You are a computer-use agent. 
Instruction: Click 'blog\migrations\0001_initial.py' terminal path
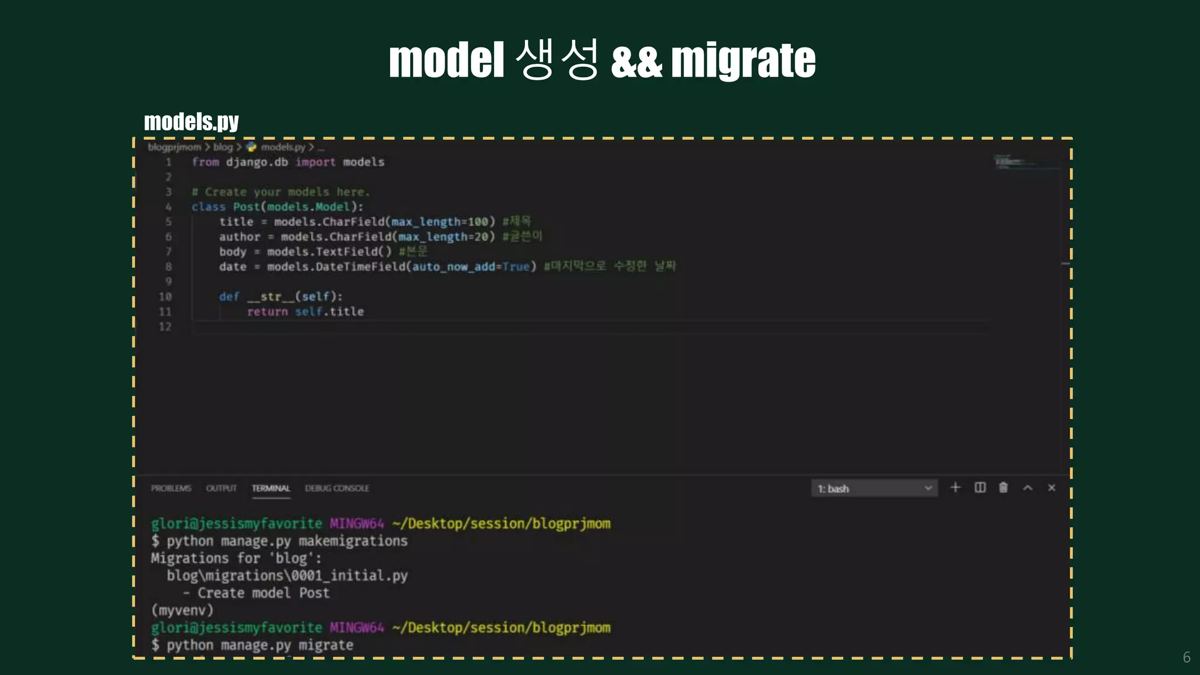(287, 575)
